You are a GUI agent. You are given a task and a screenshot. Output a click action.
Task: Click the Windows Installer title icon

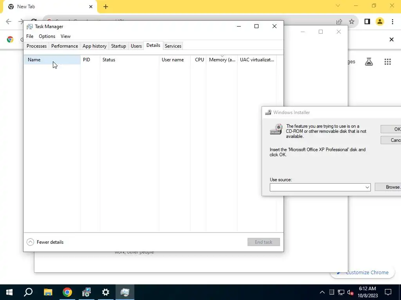pyautogui.click(x=268, y=112)
